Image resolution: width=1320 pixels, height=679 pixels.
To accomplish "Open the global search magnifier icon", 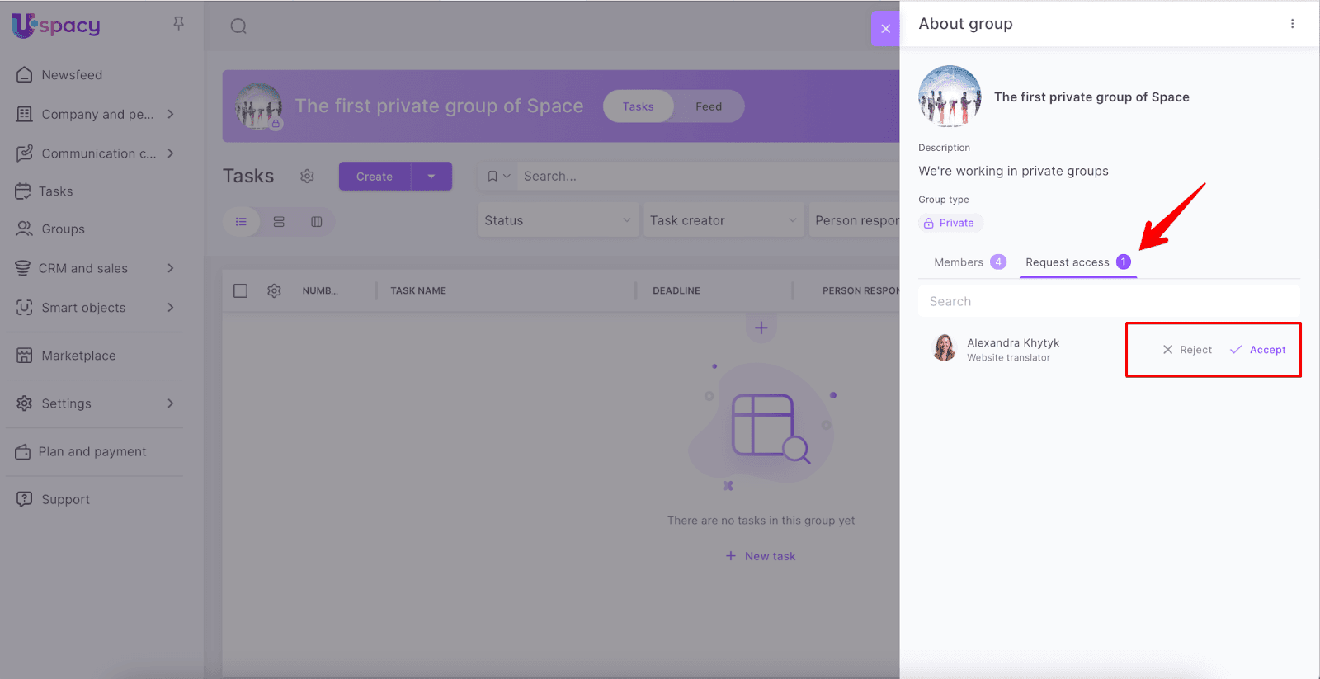I will point(238,26).
